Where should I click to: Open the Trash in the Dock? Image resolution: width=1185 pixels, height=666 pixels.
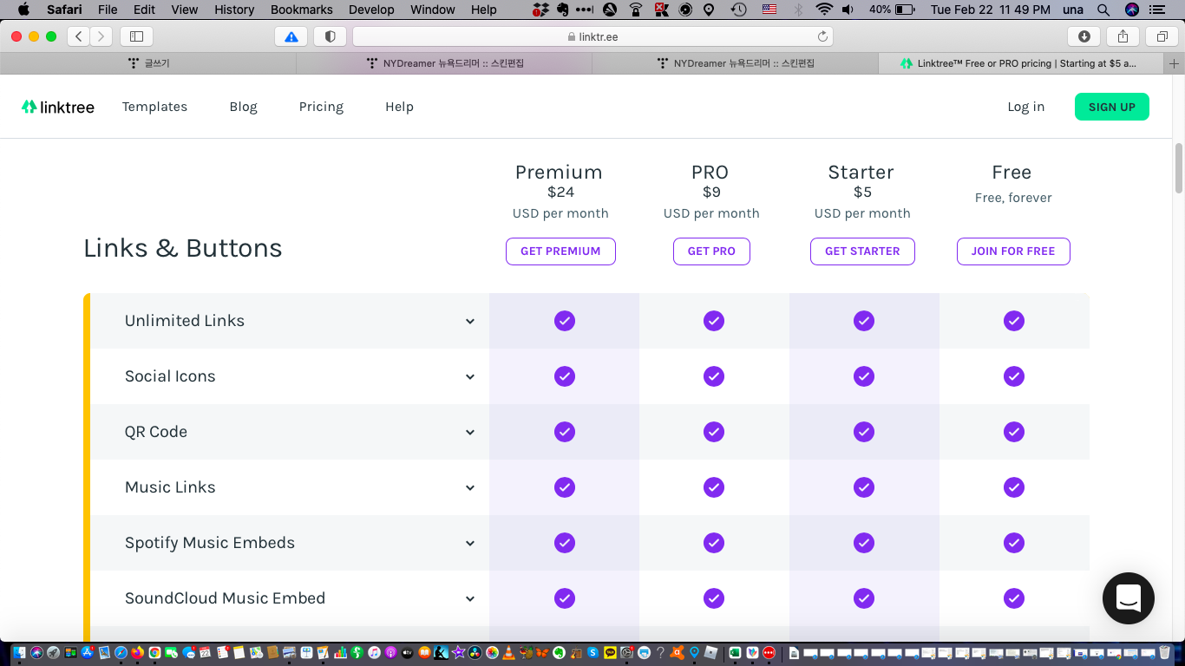coord(1164,652)
